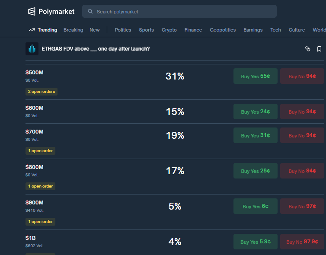Click Buy Yes 6¢ for $900M

(x=256, y=206)
